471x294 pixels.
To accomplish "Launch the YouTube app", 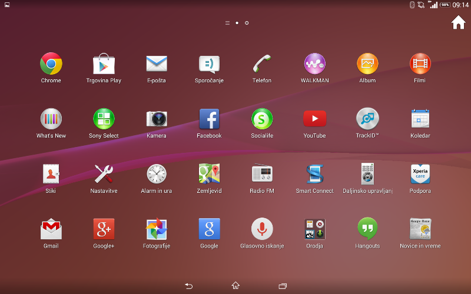I will point(314,119).
